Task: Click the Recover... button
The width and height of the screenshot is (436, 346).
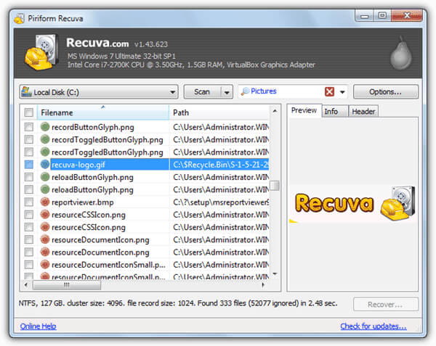Action: coord(385,305)
